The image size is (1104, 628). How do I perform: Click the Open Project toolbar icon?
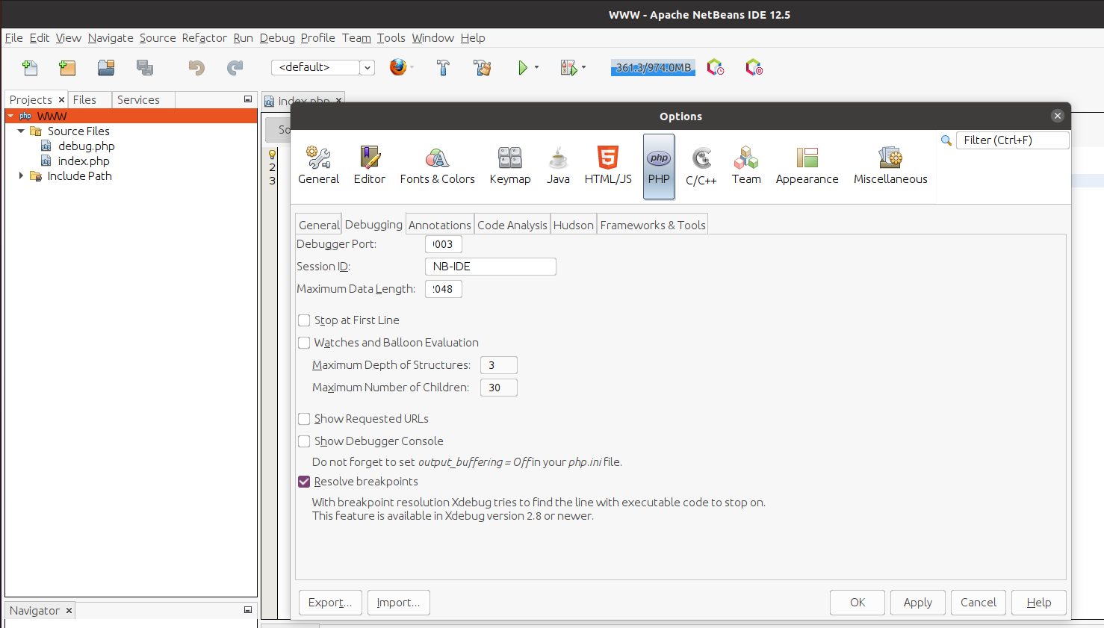coord(106,68)
